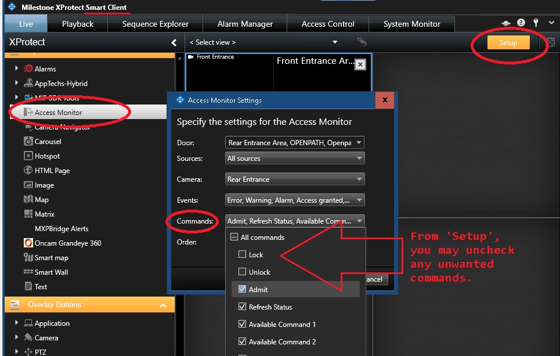Collapse the XProtect side panel arrow
Viewport: 560px width, 356px height.
coord(174,42)
